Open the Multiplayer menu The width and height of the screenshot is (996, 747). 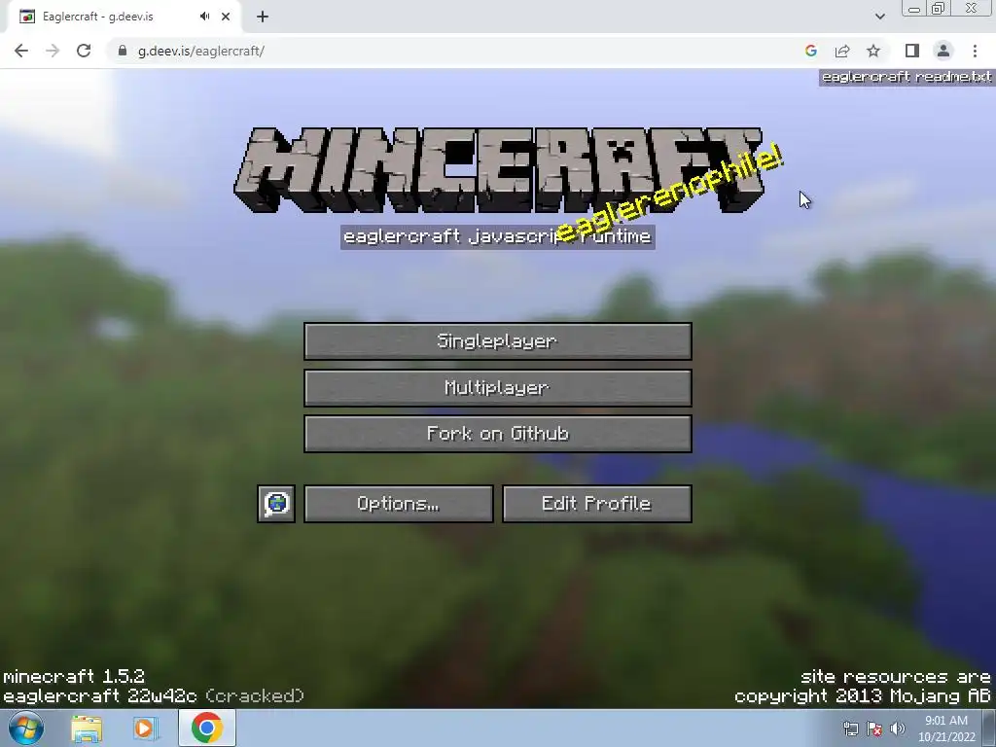[498, 387]
